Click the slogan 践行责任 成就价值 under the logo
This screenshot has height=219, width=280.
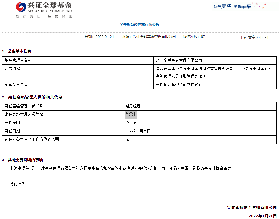(x=44, y=16)
